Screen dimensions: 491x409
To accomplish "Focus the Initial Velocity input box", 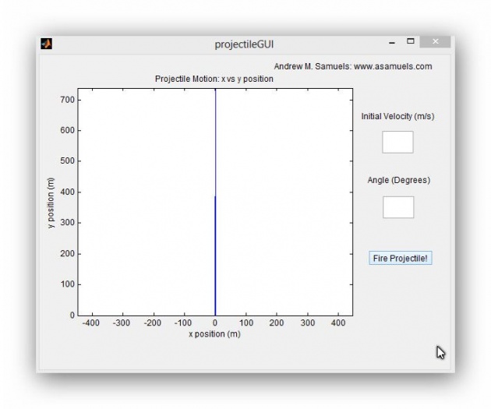I will (397, 142).
